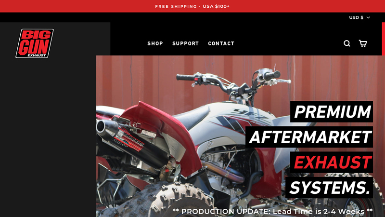Click the red rear fender of the ATV
This screenshot has width=385, height=217.
tap(160, 133)
